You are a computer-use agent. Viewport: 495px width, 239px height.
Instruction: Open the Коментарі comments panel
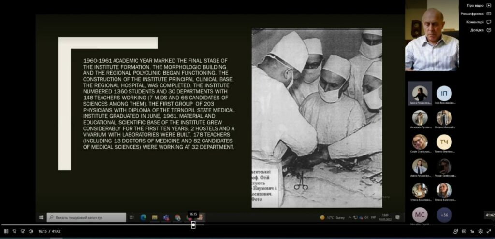tap(477, 22)
